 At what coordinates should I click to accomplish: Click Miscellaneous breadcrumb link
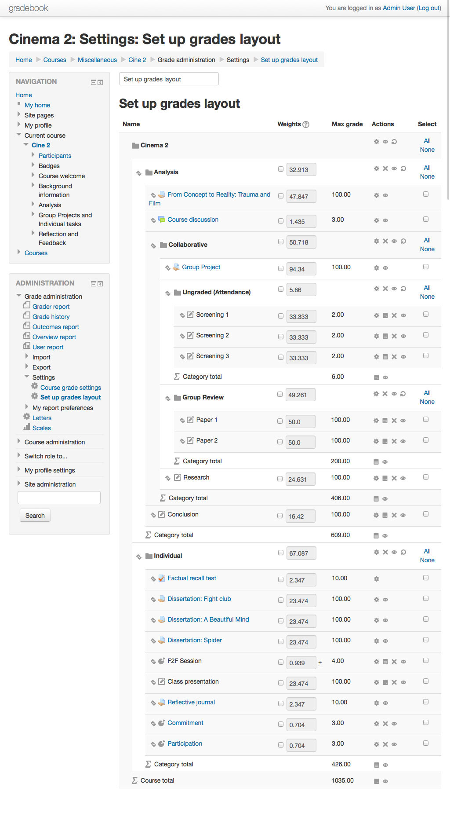(x=97, y=60)
